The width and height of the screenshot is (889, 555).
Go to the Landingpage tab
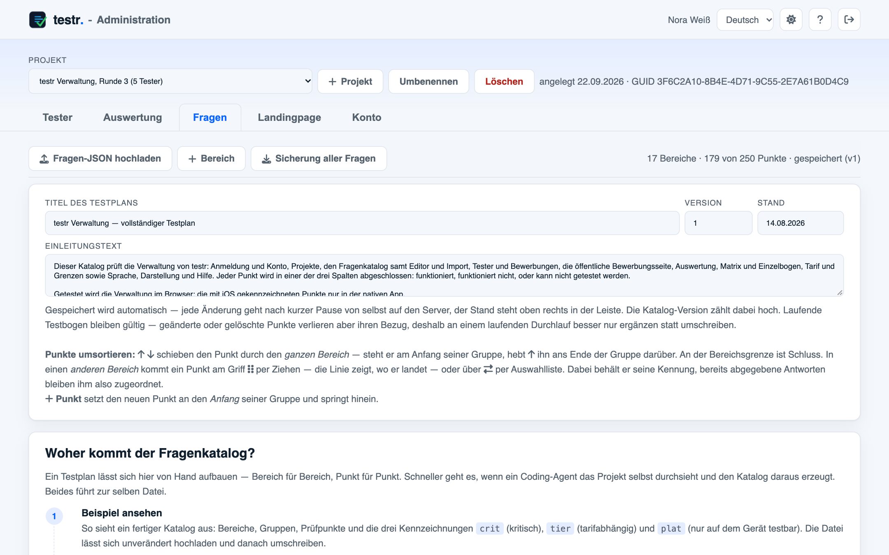pos(289,118)
